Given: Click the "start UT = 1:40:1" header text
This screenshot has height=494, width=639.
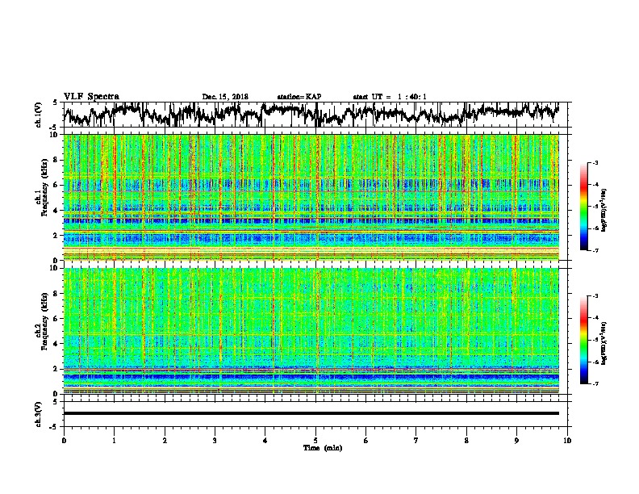Looking at the screenshot, I should pyautogui.click(x=390, y=97).
